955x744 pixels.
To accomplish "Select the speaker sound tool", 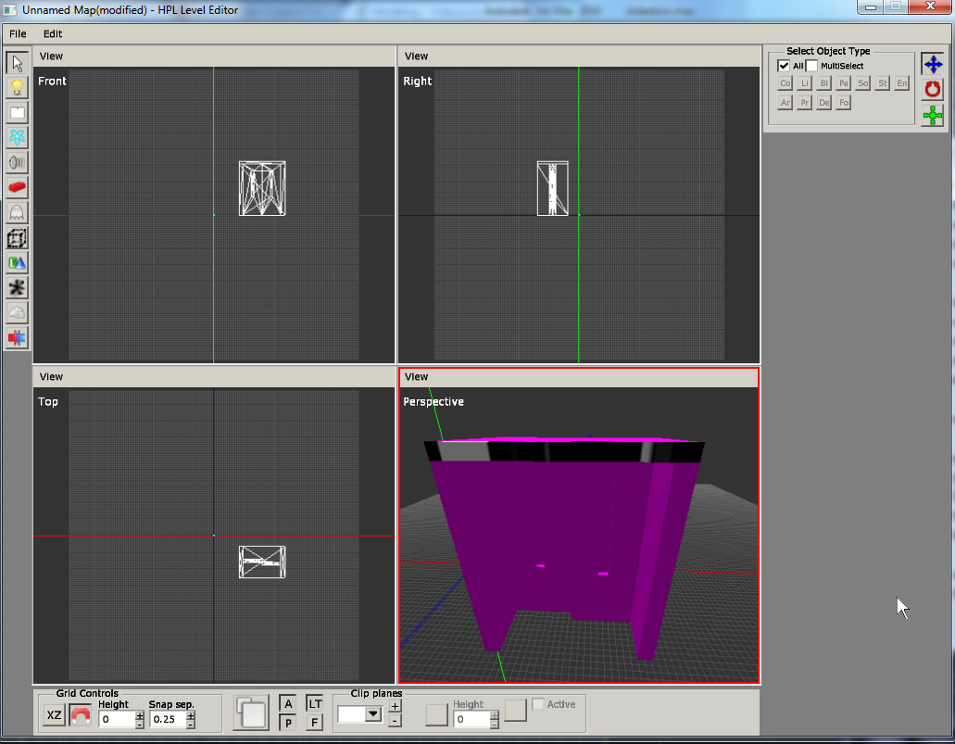I will click(17, 162).
